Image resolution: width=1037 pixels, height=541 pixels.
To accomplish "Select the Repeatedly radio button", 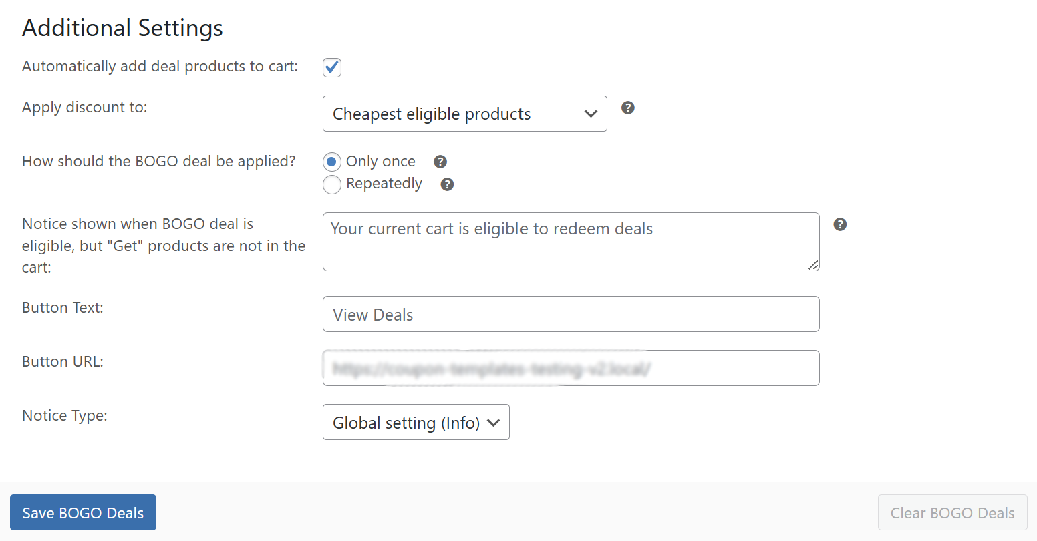I will click(x=332, y=184).
